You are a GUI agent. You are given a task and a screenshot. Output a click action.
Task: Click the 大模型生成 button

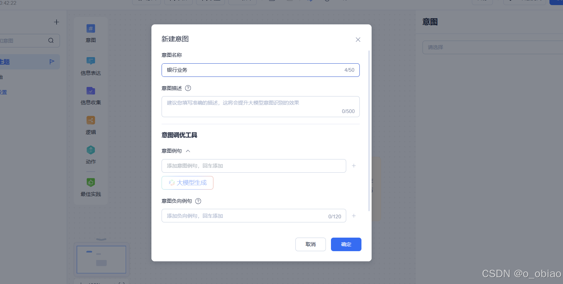point(187,183)
